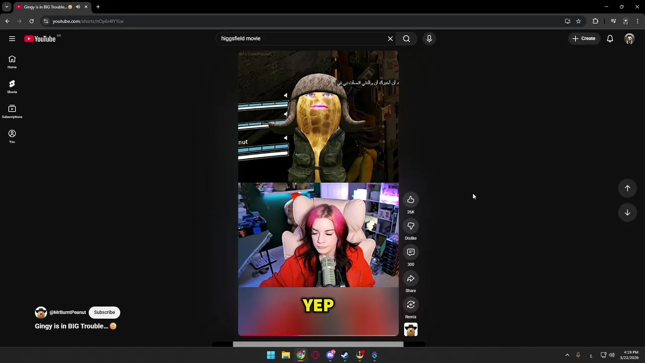The width and height of the screenshot is (645, 363).
Task: Open a new browser tab
Action: click(98, 7)
